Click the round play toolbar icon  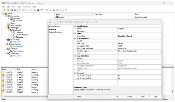(23, 10)
